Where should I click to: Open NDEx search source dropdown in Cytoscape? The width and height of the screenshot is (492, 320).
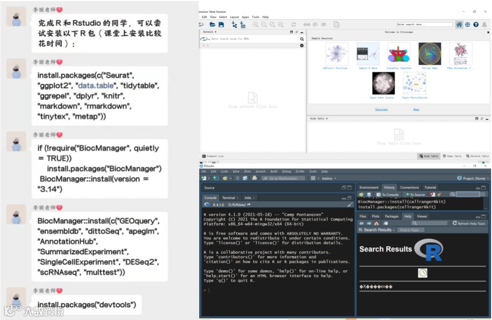click(204, 39)
